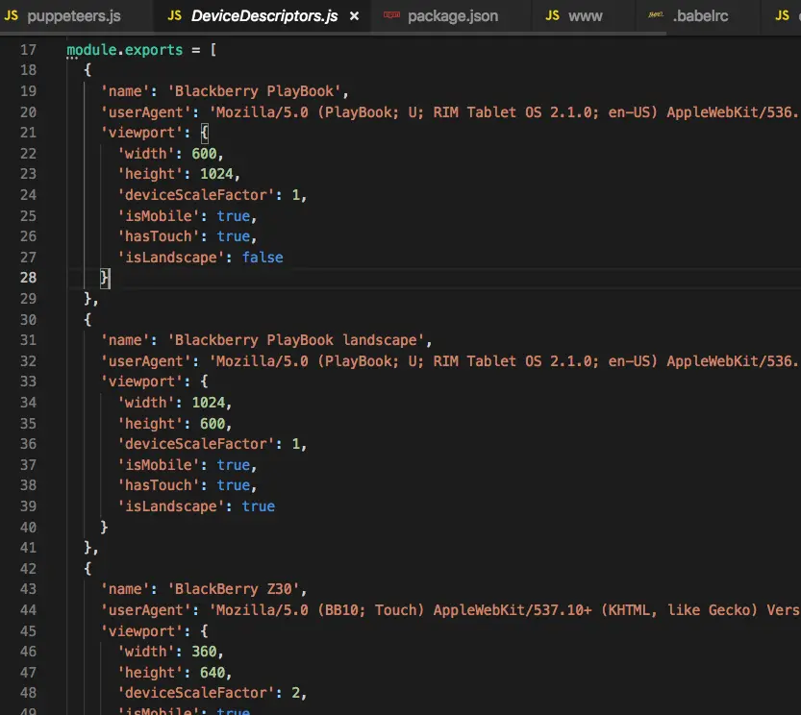801x715 pixels.
Task: Click 'Blackberry PlayBook landscape' string
Action: pos(296,339)
